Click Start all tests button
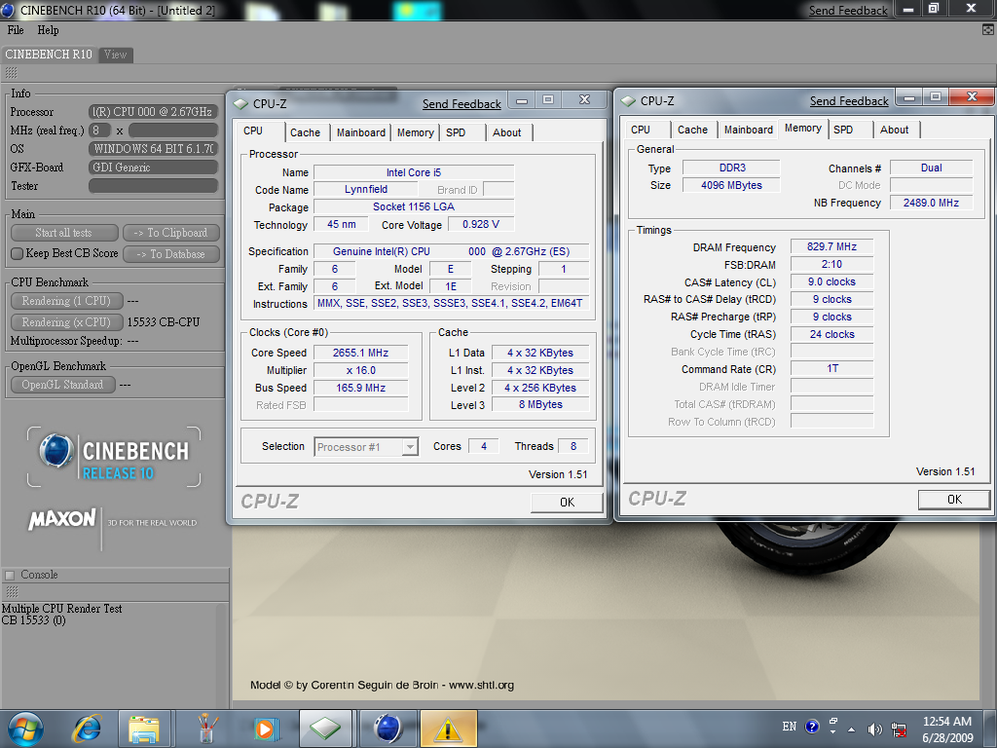 63,233
